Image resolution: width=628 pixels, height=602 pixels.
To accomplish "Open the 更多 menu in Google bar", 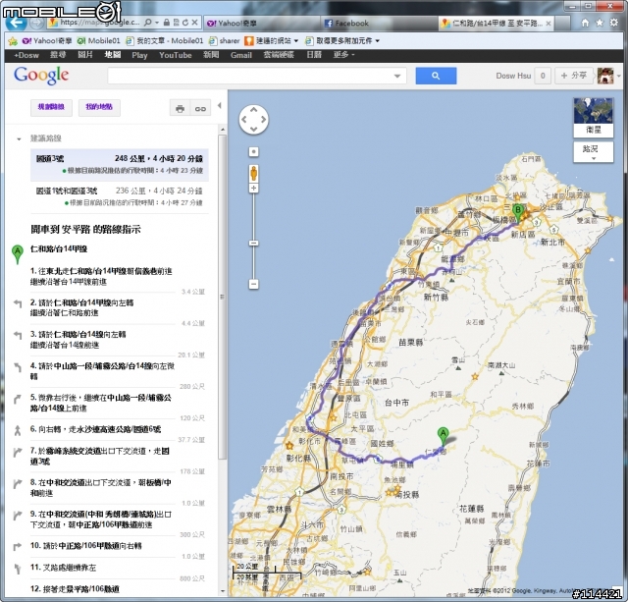I will [343, 55].
